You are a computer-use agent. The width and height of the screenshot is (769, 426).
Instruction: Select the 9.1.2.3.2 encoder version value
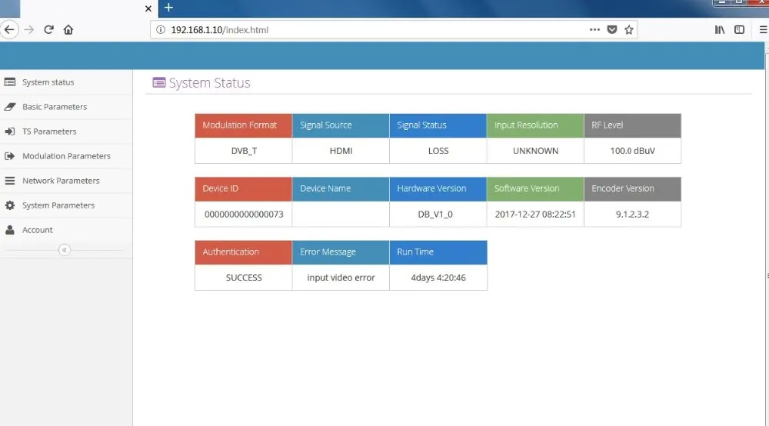pyautogui.click(x=632, y=215)
